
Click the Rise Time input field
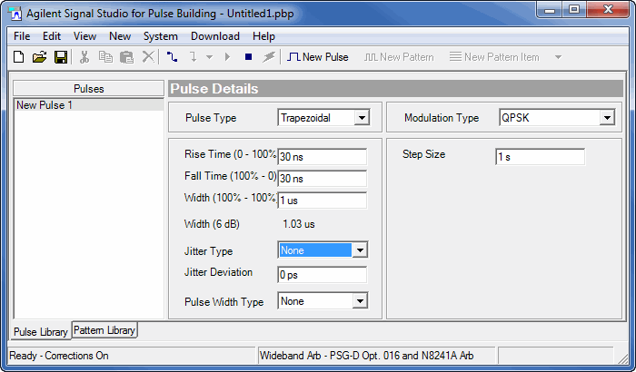point(322,156)
